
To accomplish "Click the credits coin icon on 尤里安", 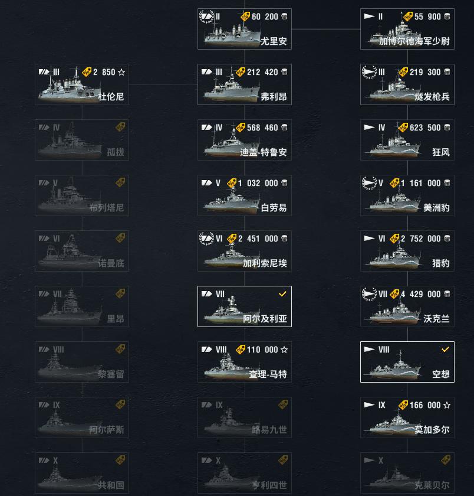I will (284, 17).
